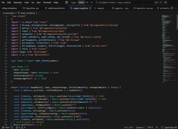This screenshot has width=178, height=129.
Task: Open the Go menu
Action: tap(33, 3)
